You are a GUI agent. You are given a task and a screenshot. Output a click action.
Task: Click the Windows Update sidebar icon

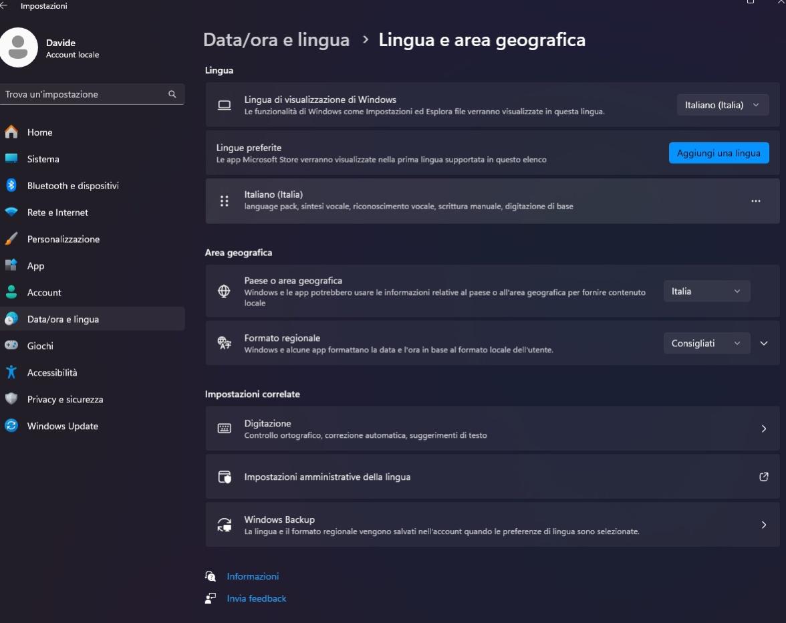tap(11, 426)
